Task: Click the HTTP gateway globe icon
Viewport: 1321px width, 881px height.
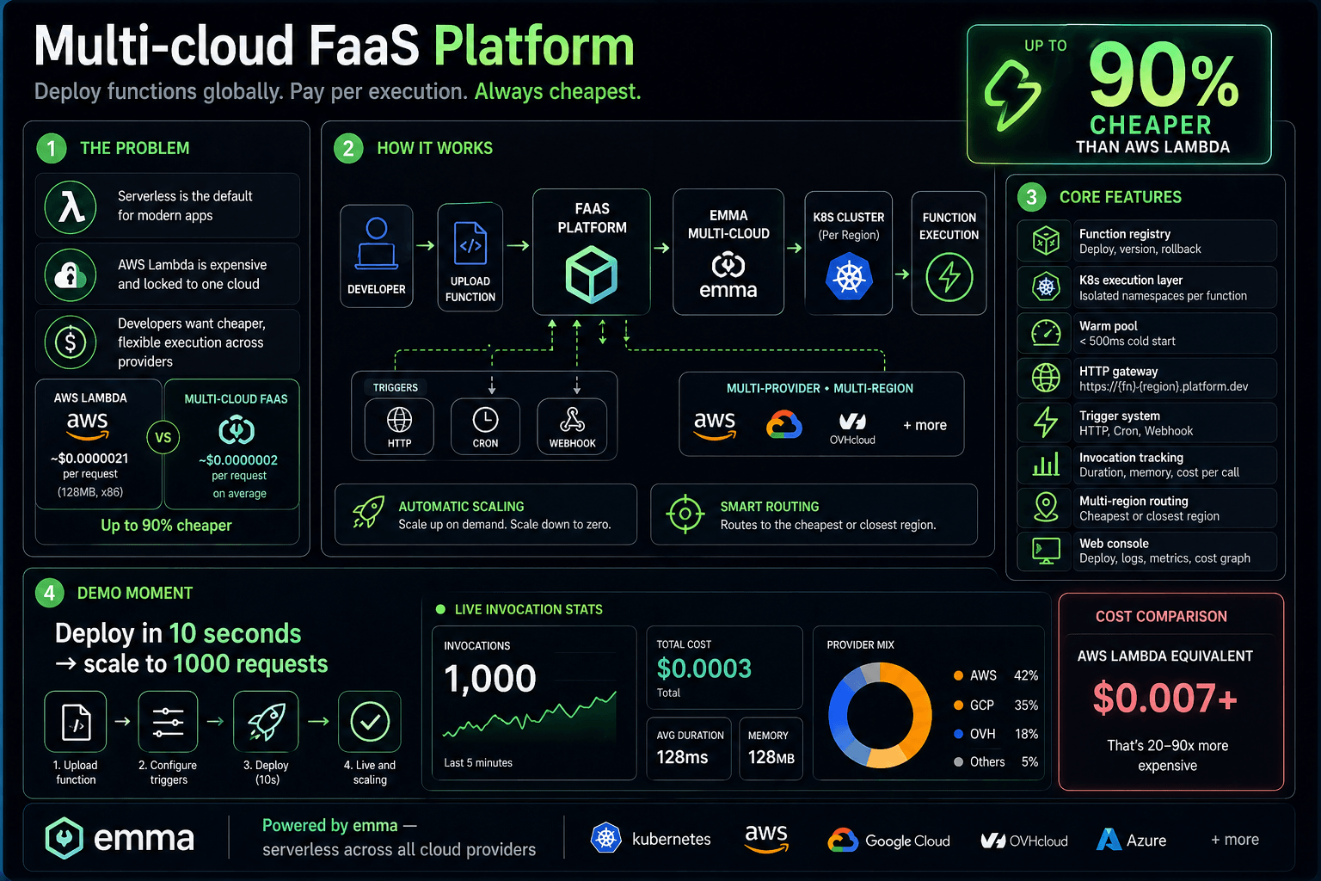Action: coord(1046,378)
